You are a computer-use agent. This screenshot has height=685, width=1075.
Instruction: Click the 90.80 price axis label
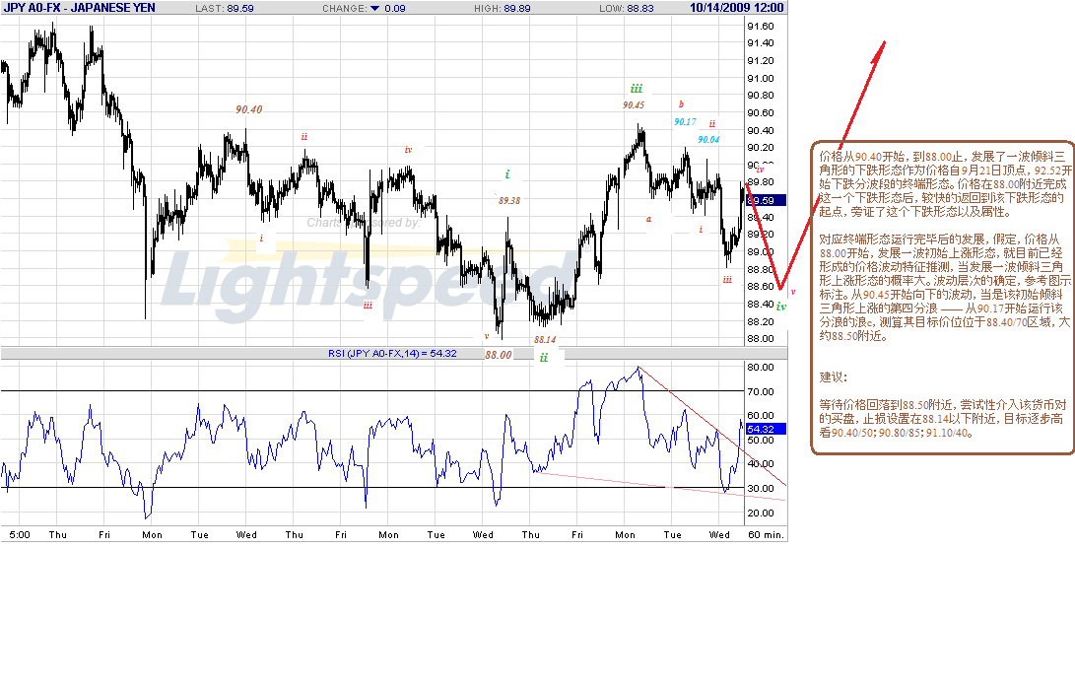[x=761, y=96]
